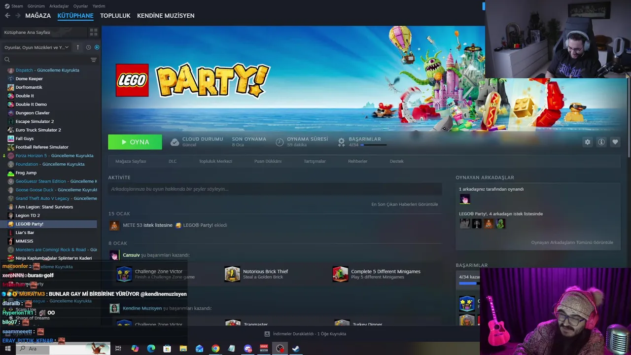Click Oynayan Arkadaşların Tümünü Görüntüle
This screenshot has width=631, height=355.
pyautogui.click(x=572, y=243)
